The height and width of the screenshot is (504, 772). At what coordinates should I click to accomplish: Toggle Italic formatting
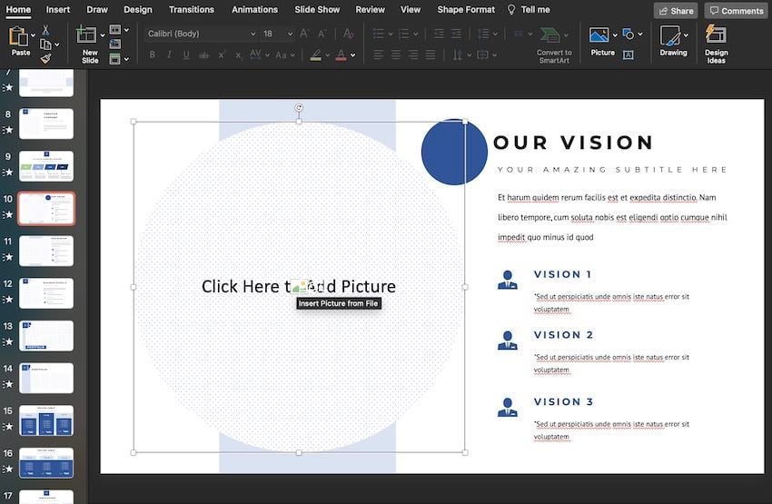[169, 54]
